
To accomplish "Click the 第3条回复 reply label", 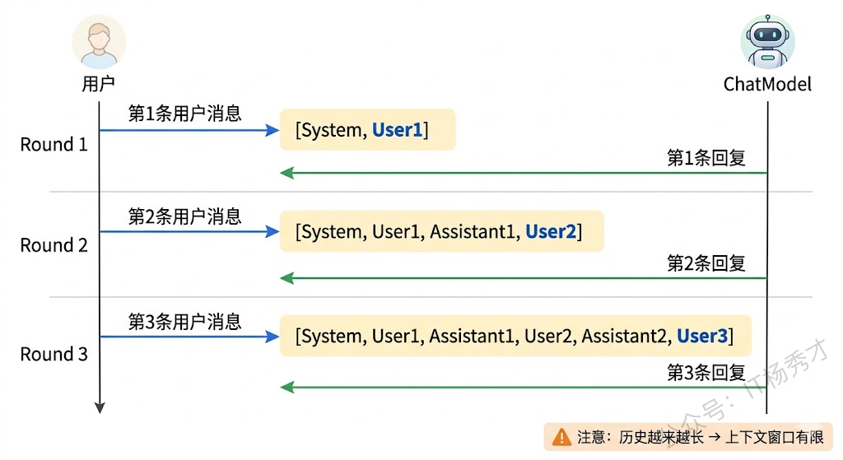I will tap(706, 372).
